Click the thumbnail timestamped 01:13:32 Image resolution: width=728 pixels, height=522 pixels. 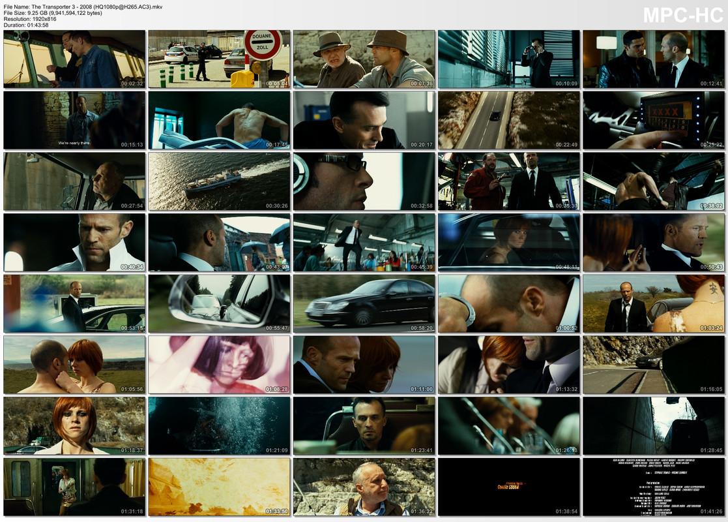(509, 365)
